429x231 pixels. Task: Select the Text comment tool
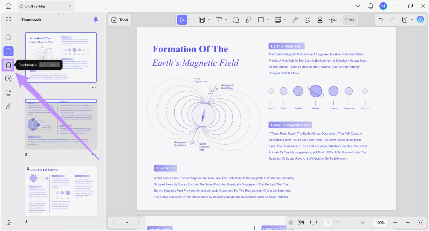(219, 20)
